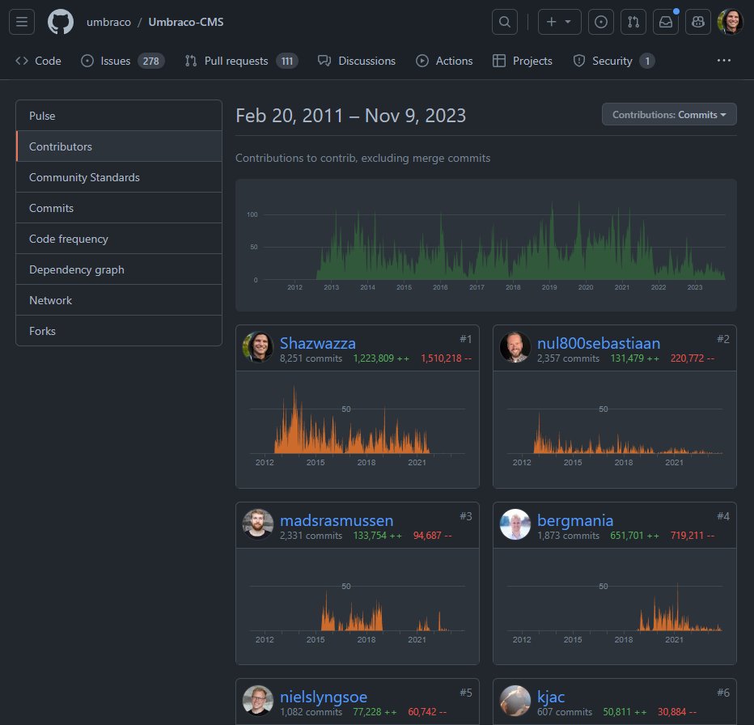Open the bergmania profile link

pyautogui.click(x=574, y=520)
